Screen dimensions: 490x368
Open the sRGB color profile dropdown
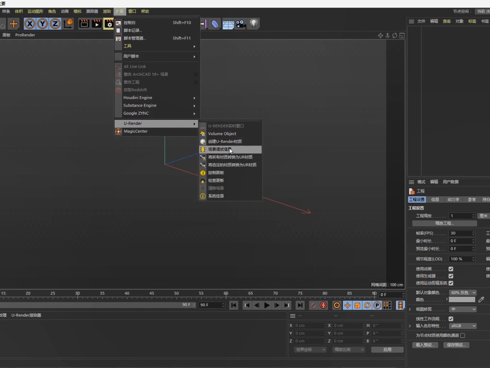(x=462, y=326)
